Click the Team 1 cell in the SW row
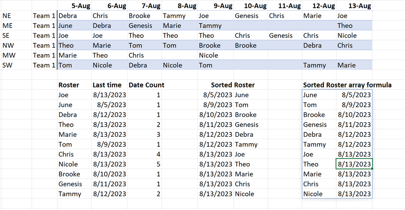Viewport: 405px width, 210px height. click(x=45, y=65)
